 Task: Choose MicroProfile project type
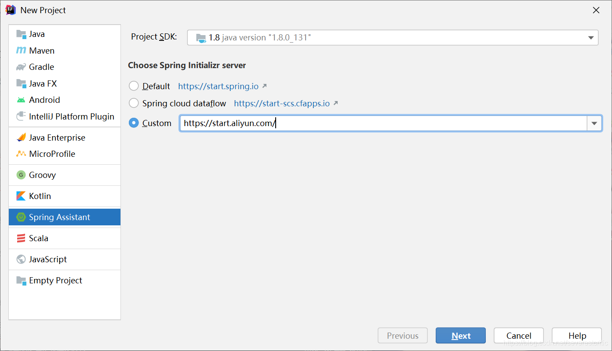coord(65,154)
